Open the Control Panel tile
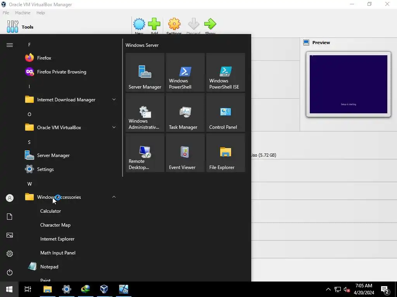 click(x=225, y=113)
